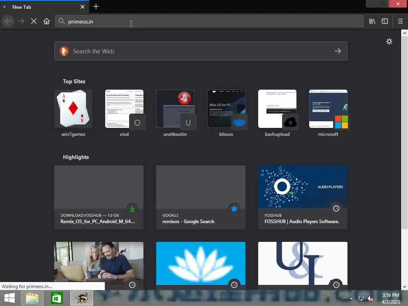Image resolution: width=408 pixels, height=306 pixels.
Task: Open the Store app on taskbar
Action: tap(57, 298)
